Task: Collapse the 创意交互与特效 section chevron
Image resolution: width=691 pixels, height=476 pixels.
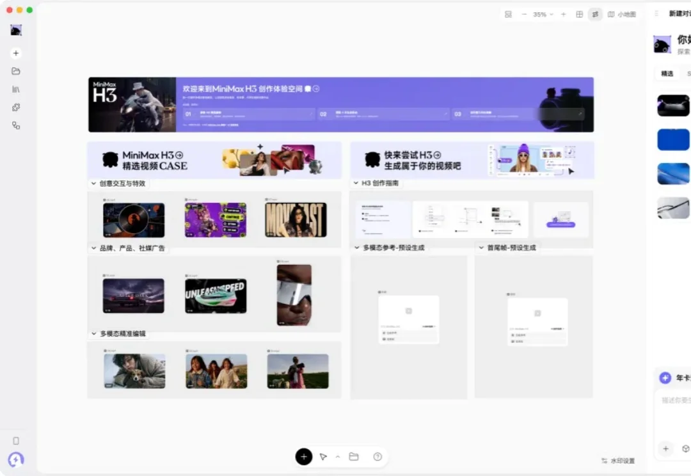Action: click(x=93, y=184)
